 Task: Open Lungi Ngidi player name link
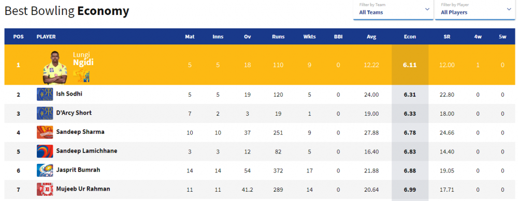[x=83, y=58]
